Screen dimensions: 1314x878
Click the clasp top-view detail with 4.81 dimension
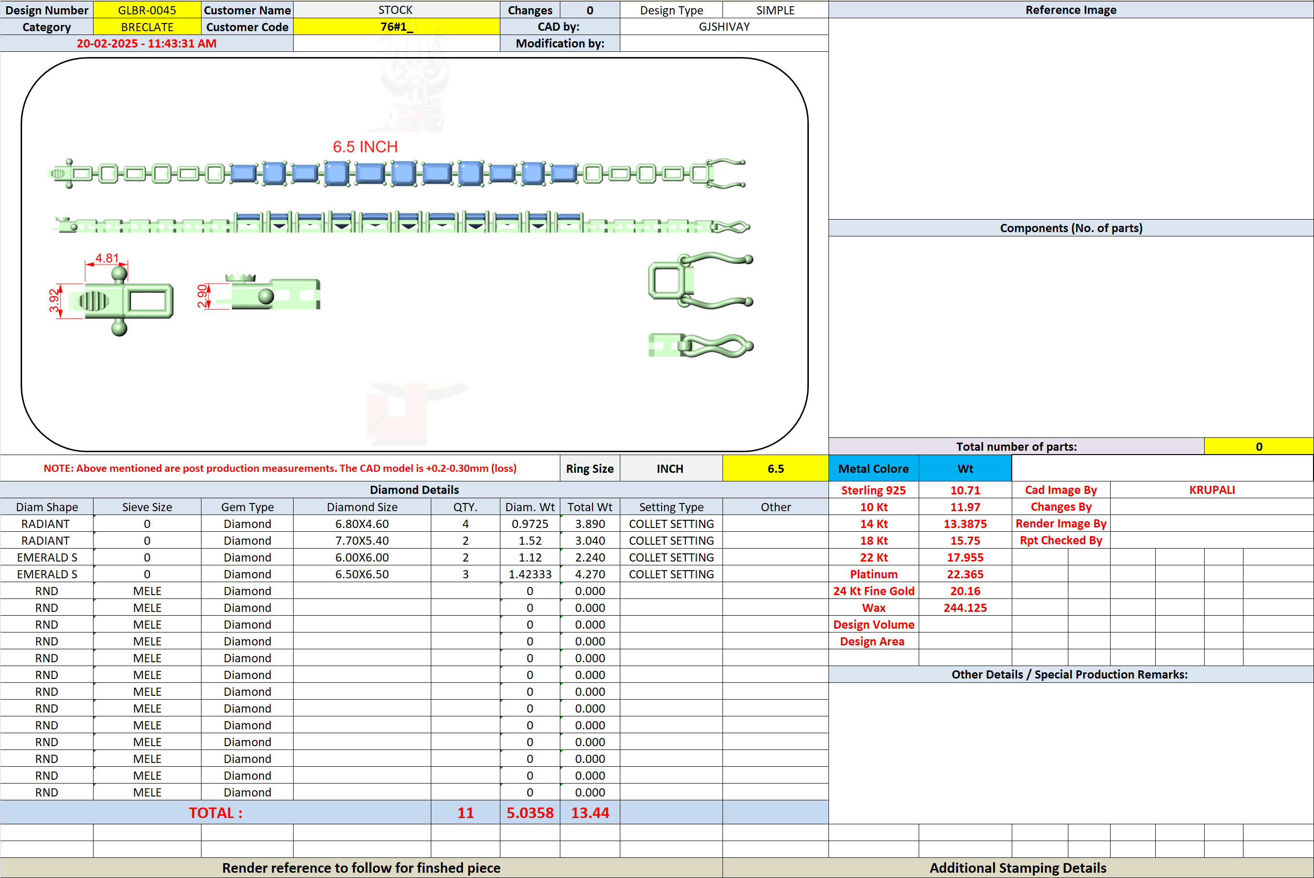(x=112, y=295)
